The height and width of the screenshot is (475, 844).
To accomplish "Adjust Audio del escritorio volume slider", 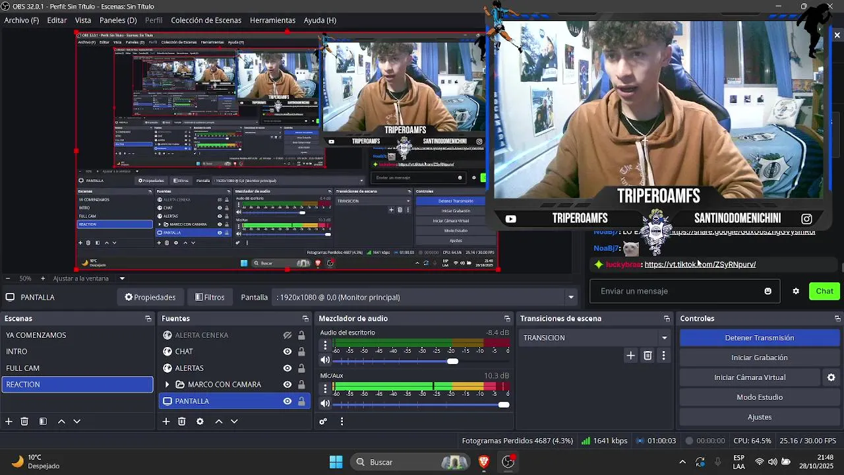I will [452, 361].
